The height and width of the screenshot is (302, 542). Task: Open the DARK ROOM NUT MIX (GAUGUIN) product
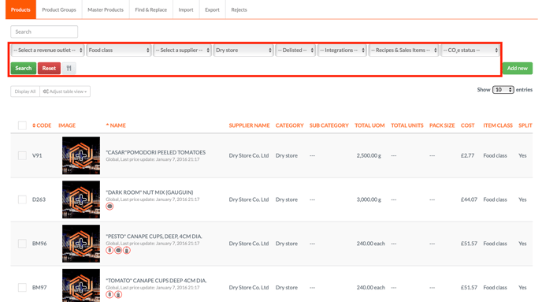coord(150,192)
